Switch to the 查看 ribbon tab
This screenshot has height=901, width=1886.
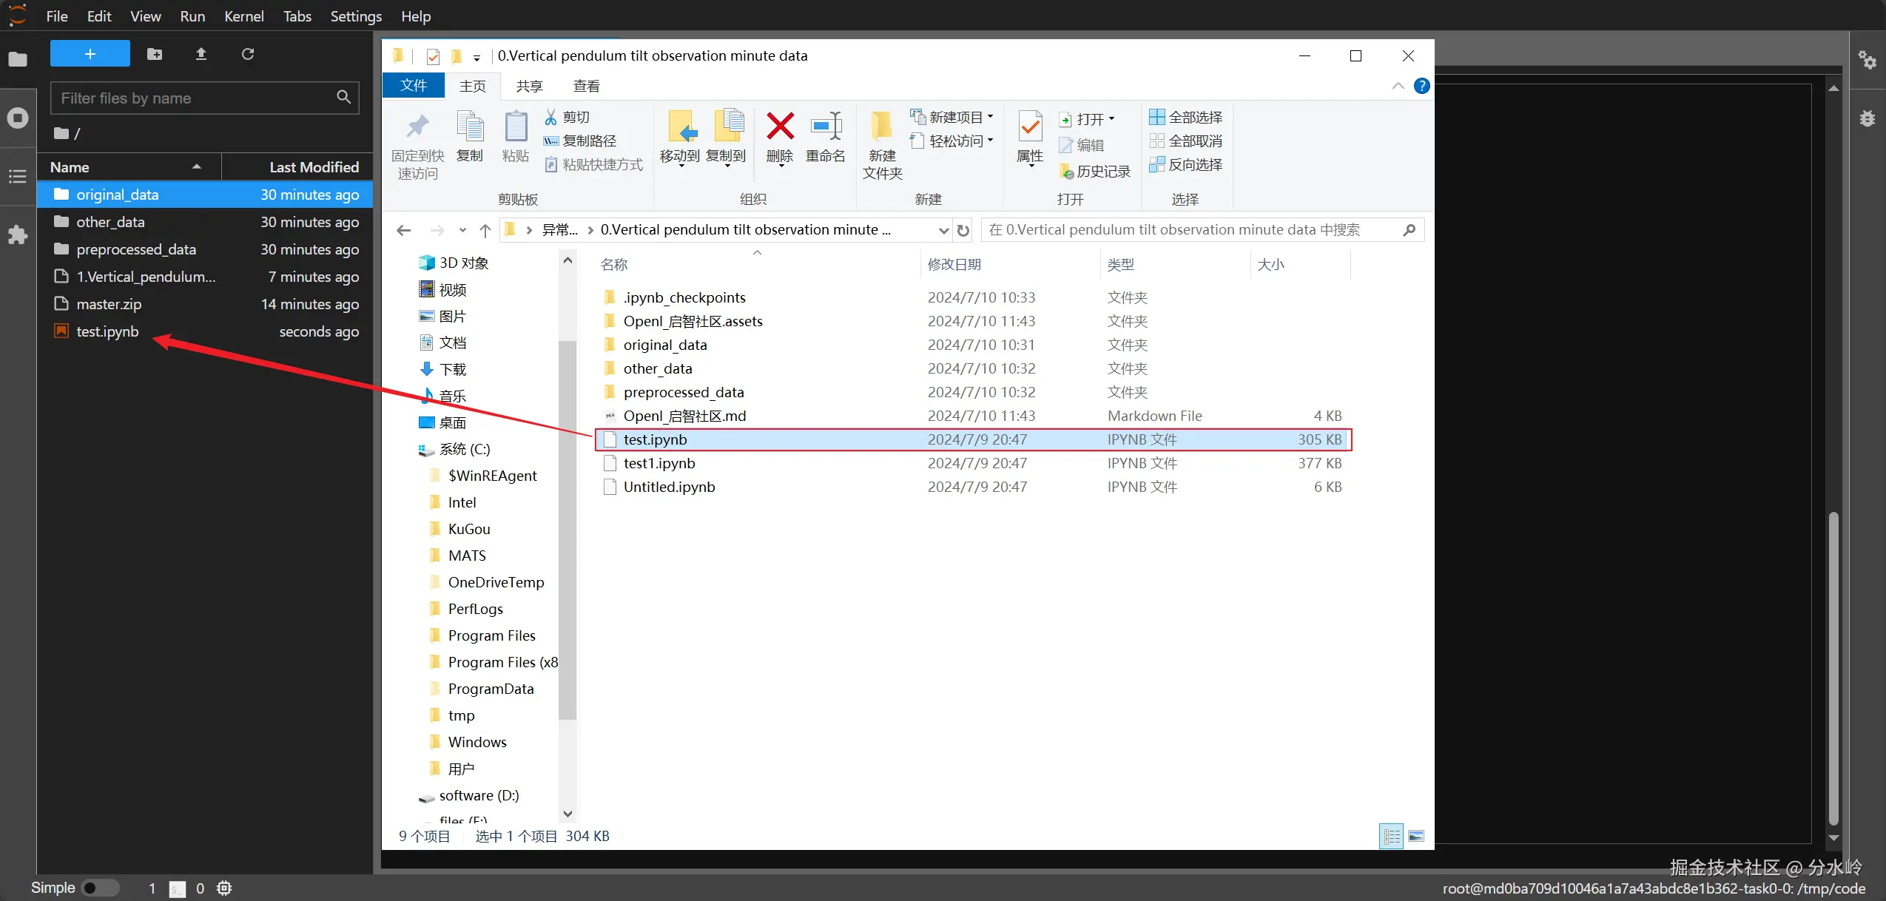pos(586,86)
